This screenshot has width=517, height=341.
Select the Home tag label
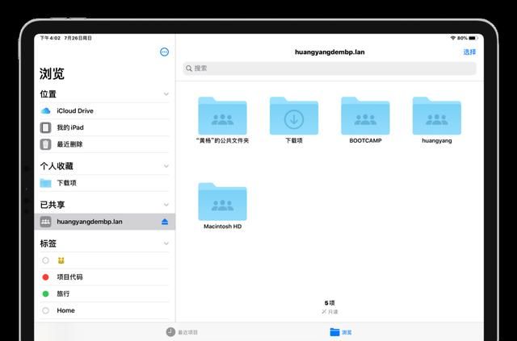(65, 310)
